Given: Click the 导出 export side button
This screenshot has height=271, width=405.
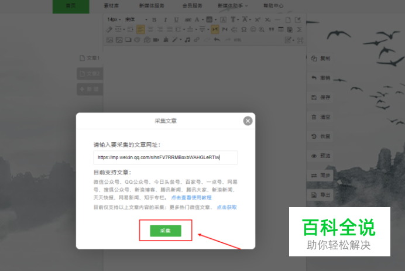Looking at the screenshot, I should (320, 195).
